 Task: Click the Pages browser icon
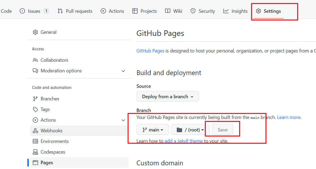35,163
